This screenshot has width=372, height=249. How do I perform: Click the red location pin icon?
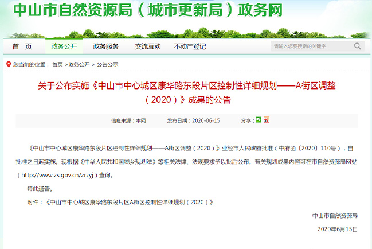(x=7, y=64)
